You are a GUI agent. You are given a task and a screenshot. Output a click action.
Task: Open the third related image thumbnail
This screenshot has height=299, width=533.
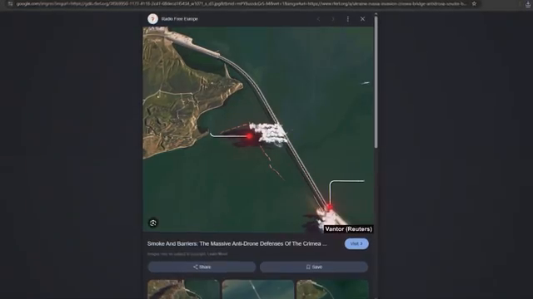point(332,289)
